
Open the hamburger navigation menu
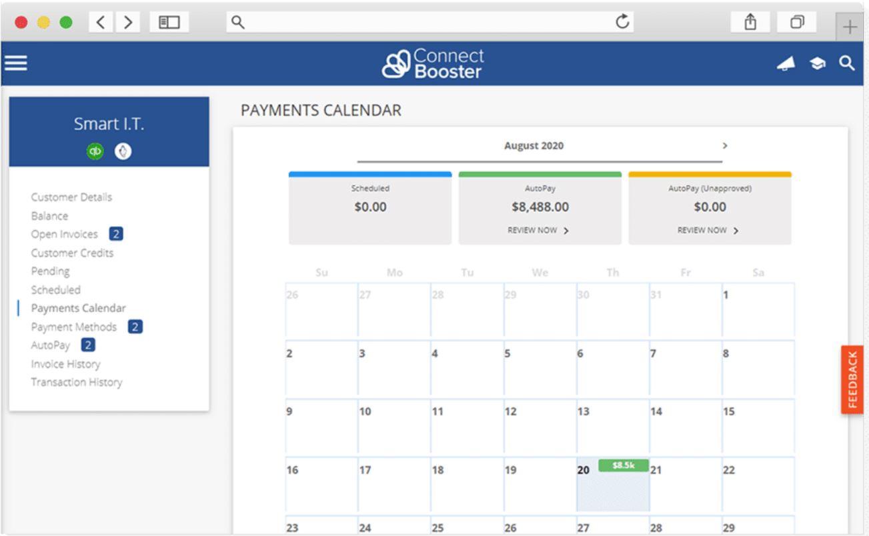(x=16, y=63)
